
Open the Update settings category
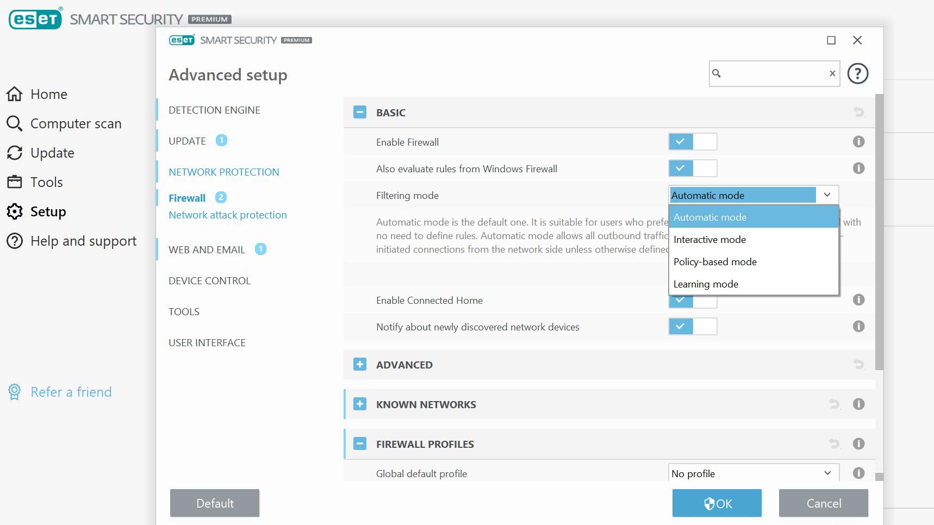click(187, 141)
